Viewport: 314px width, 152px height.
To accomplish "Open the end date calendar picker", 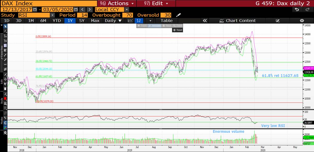I will tap(76, 9).
